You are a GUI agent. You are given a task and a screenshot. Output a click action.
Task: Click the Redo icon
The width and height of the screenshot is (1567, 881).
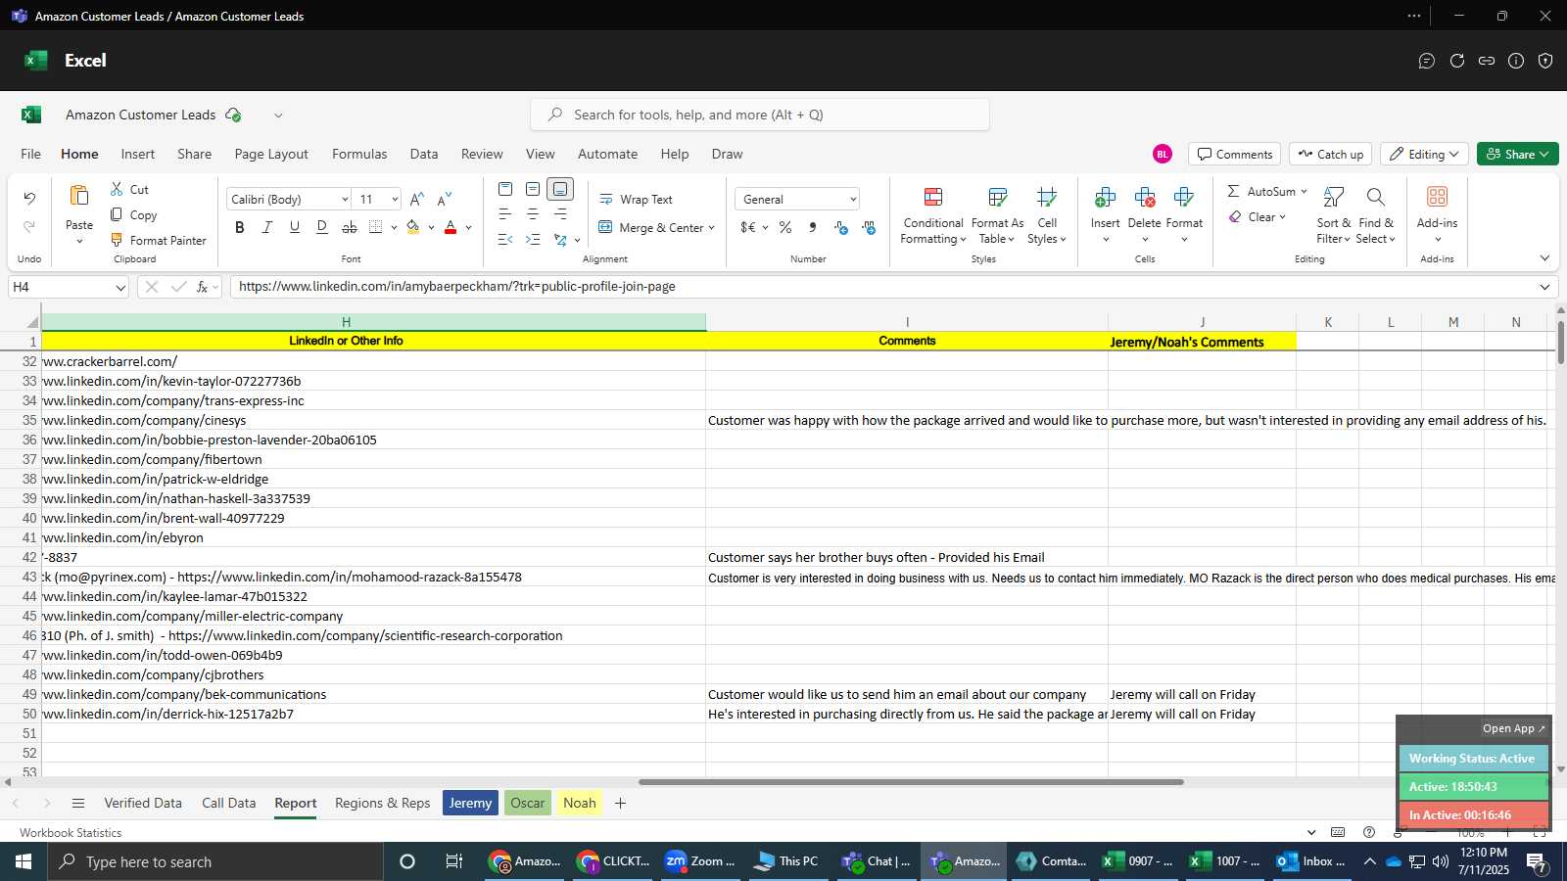29,226
